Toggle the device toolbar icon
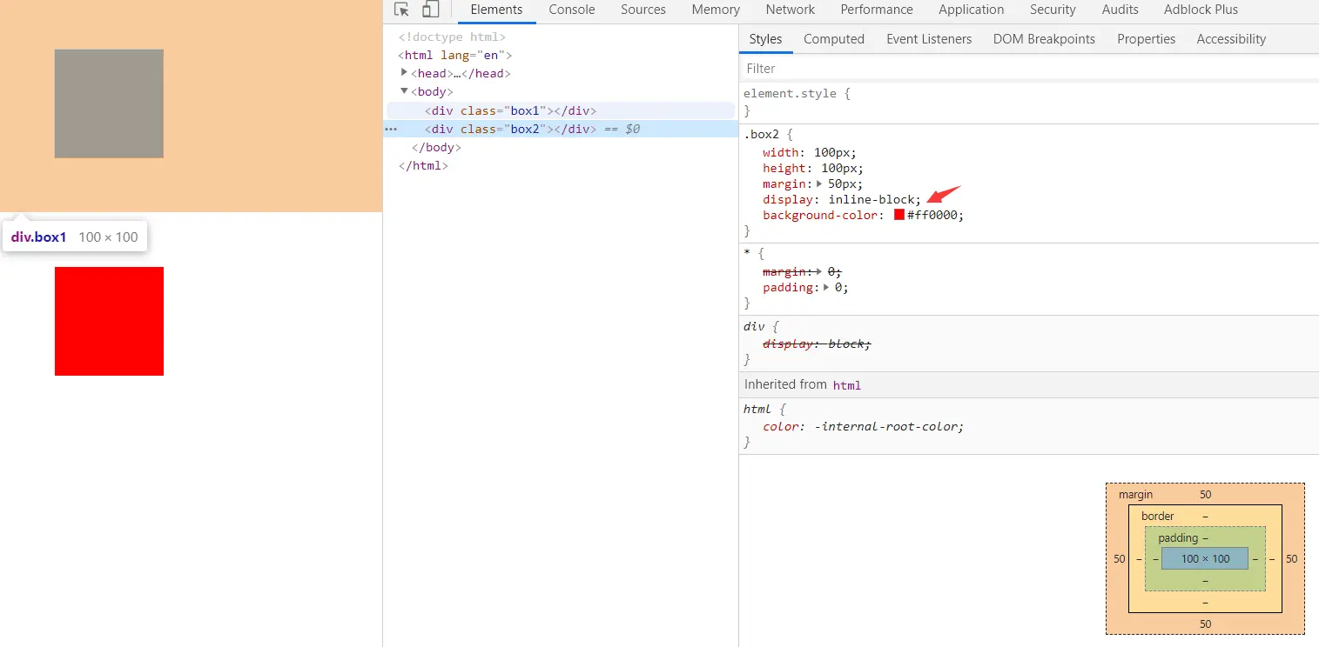The image size is (1319, 647). [x=430, y=10]
